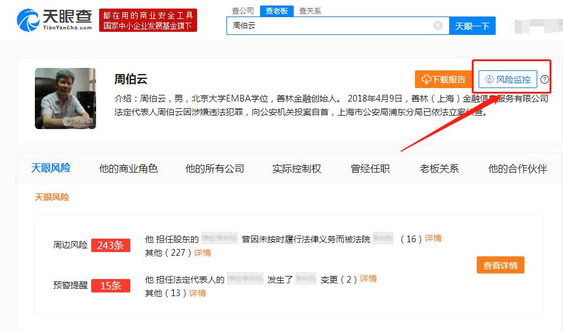Click the 天眼一下 search button

click(472, 26)
